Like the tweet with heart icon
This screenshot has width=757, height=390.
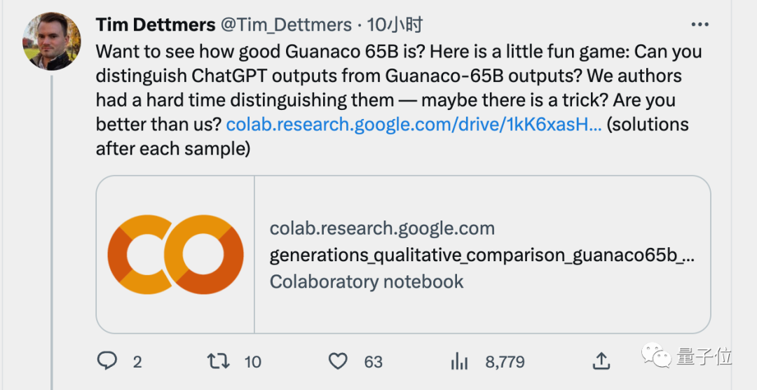tap(339, 361)
